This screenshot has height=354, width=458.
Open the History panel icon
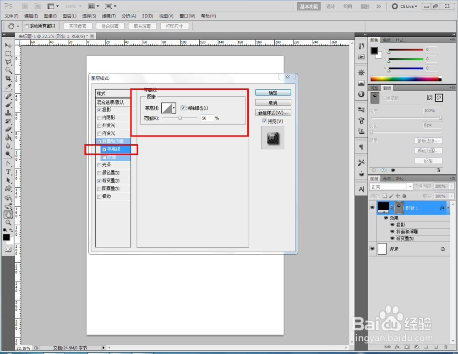(361, 46)
